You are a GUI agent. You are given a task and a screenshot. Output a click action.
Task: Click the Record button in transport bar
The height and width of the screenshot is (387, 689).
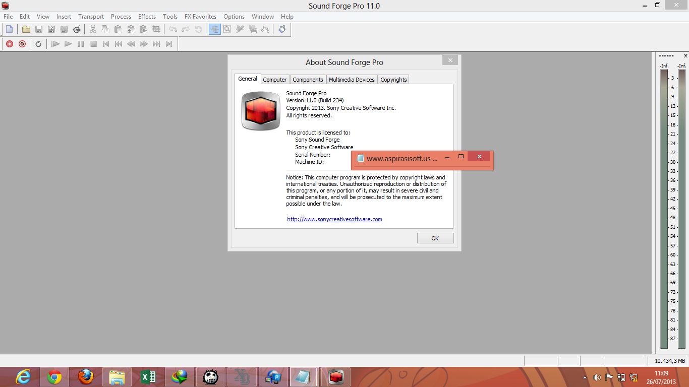coord(9,44)
